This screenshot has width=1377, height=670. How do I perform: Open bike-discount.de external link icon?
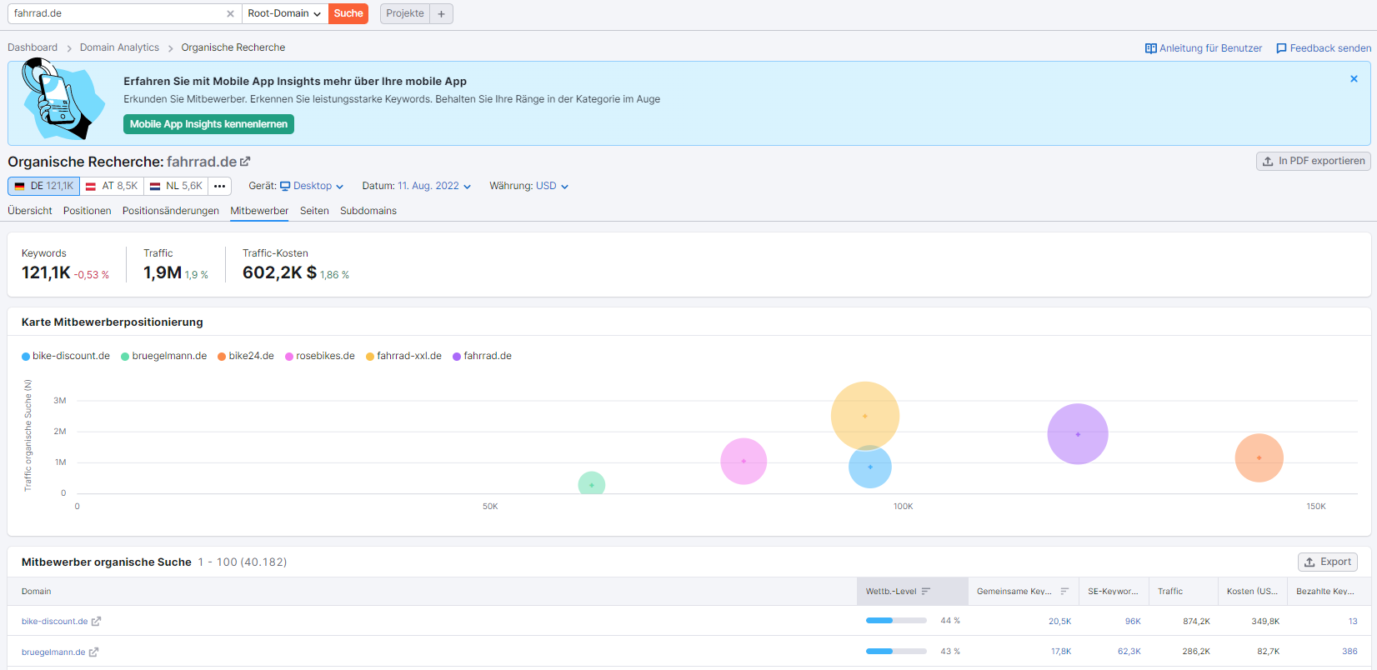(x=96, y=622)
